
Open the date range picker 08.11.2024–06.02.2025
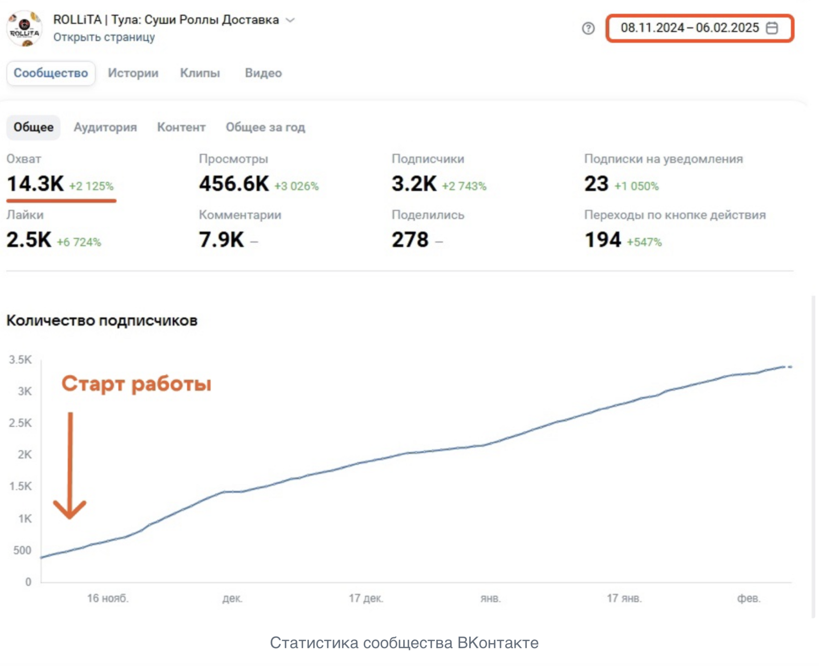click(689, 28)
